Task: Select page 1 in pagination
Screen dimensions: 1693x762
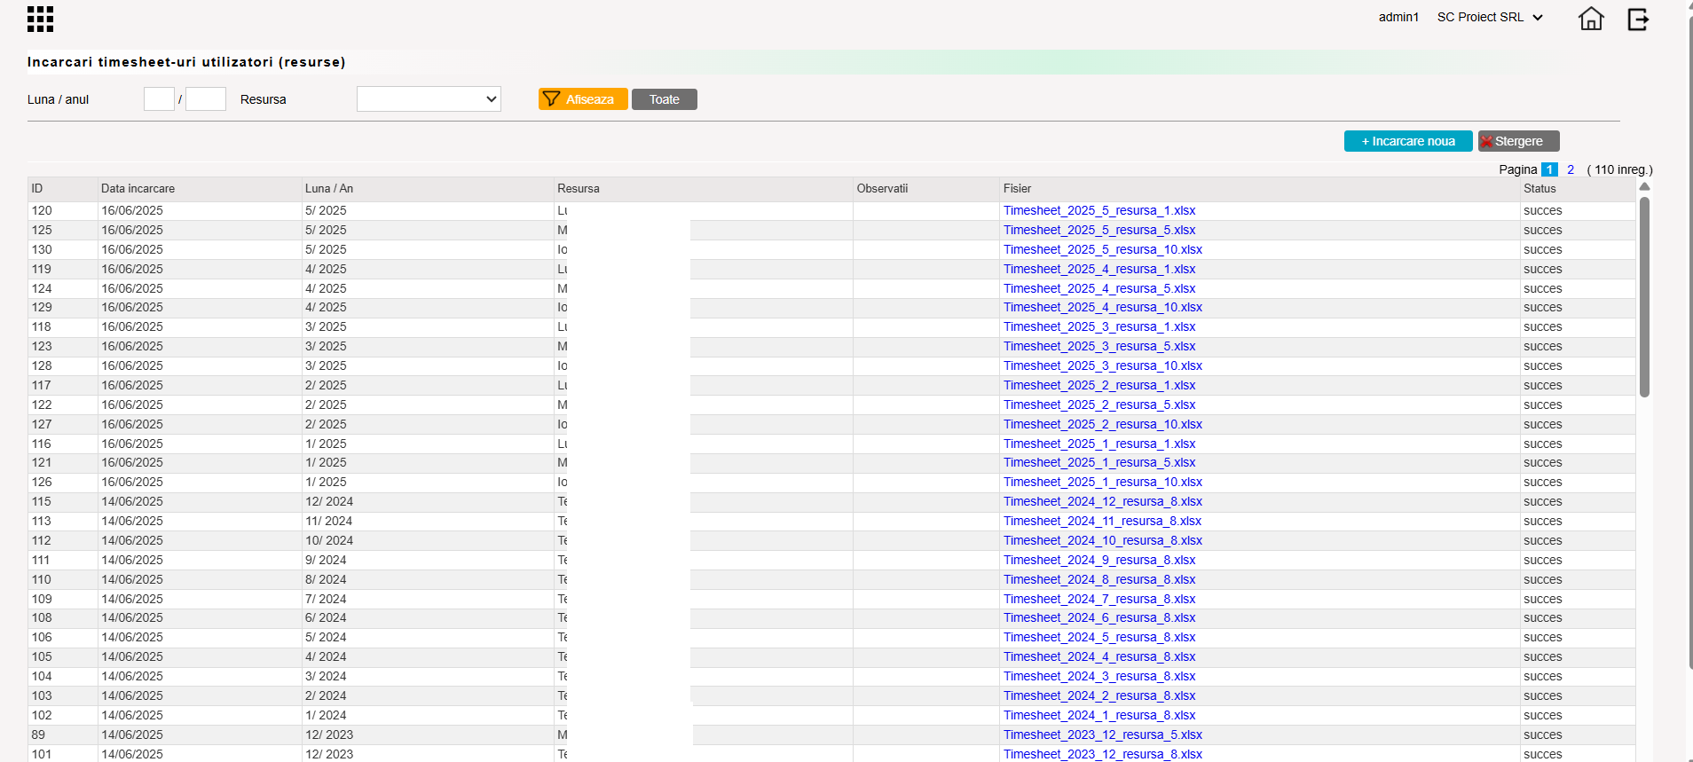Action: click(1549, 169)
